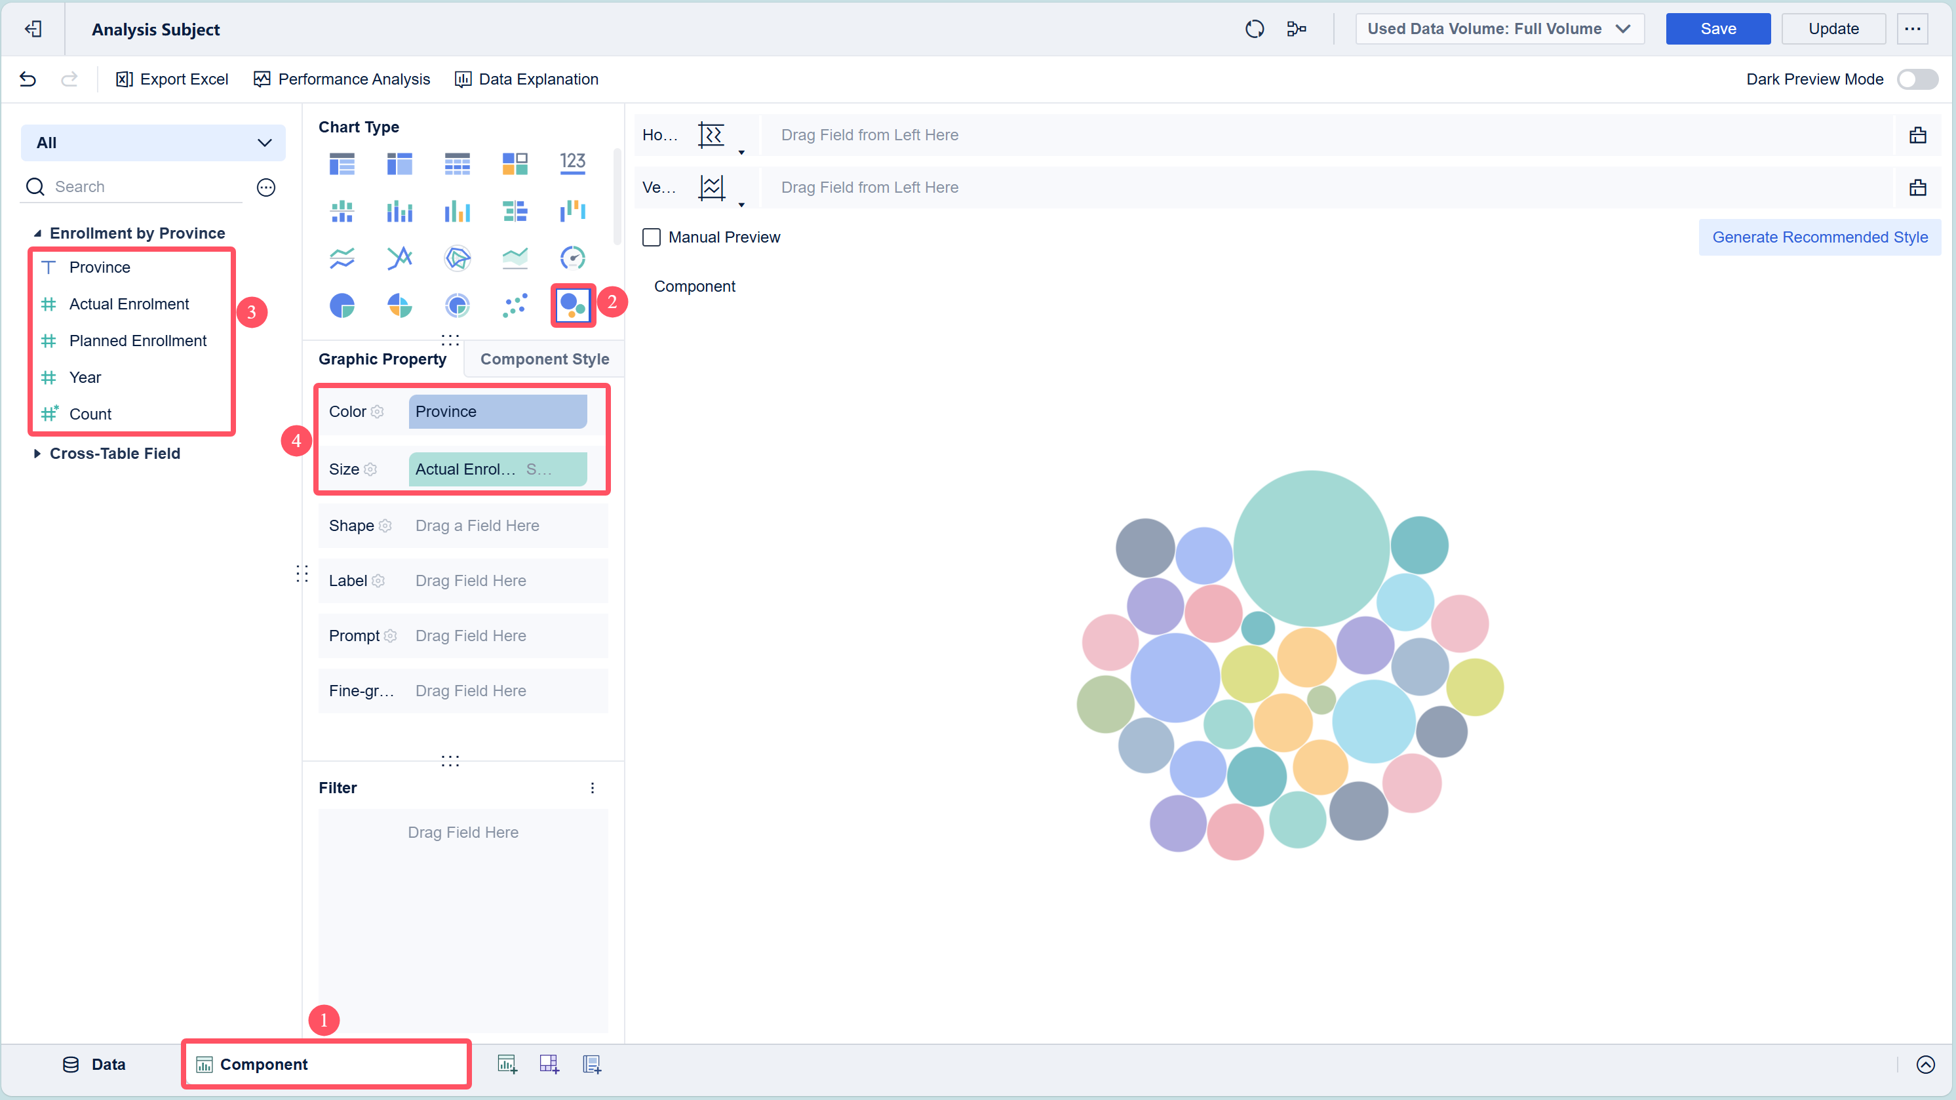Click the undo arrow icon
Screen dimensions: 1956x1100
[x=28, y=79]
